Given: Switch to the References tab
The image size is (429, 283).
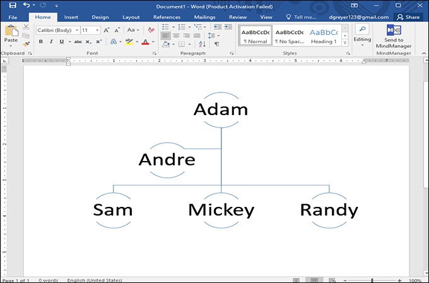Looking at the screenshot, I should click(167, 17).
